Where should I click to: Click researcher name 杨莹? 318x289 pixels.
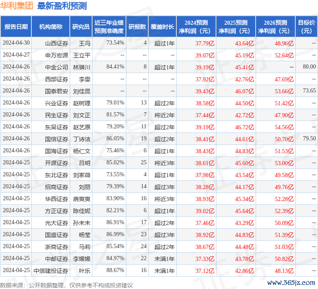[85, 235]
